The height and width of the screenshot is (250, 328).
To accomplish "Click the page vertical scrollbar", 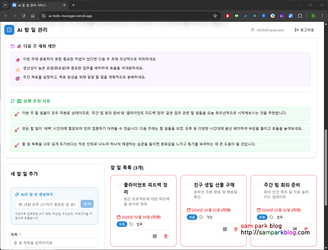I will (x=326, y=168).
